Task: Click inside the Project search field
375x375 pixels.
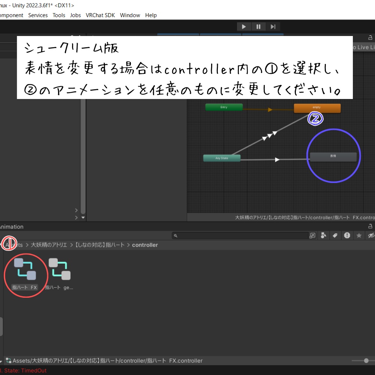Action: pyautogui.click(x=240, y=235)
